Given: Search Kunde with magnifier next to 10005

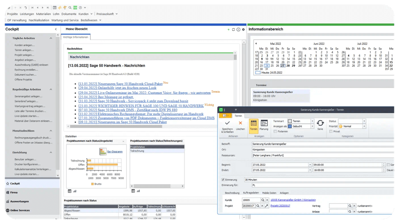Looking at the screenshot, I should [x=263, y=200].
